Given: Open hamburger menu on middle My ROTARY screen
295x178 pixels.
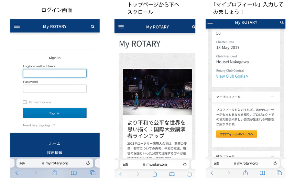Looking at the screenshot, I should (121, 27).
